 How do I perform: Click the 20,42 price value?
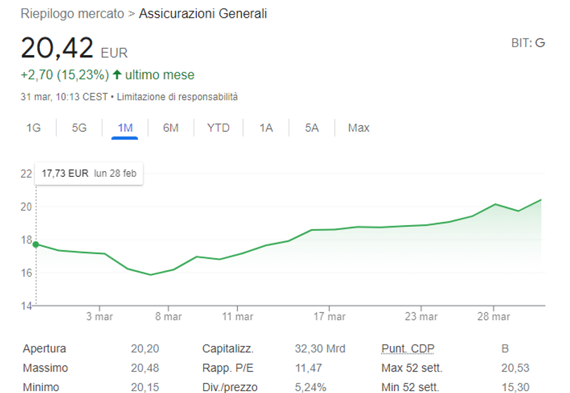(x=57, y=48)
